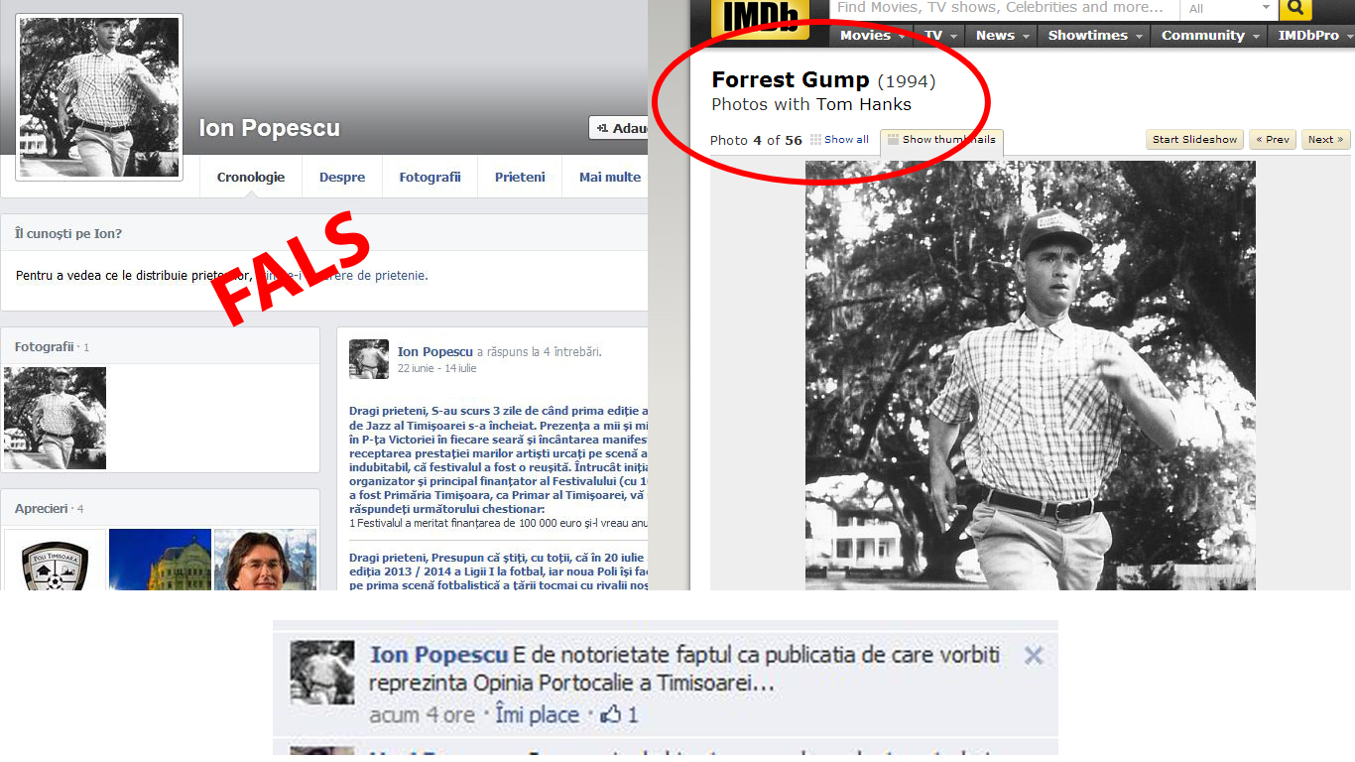Dismiss the Ion Popescu comment with the X

[x=1034, y=656]
